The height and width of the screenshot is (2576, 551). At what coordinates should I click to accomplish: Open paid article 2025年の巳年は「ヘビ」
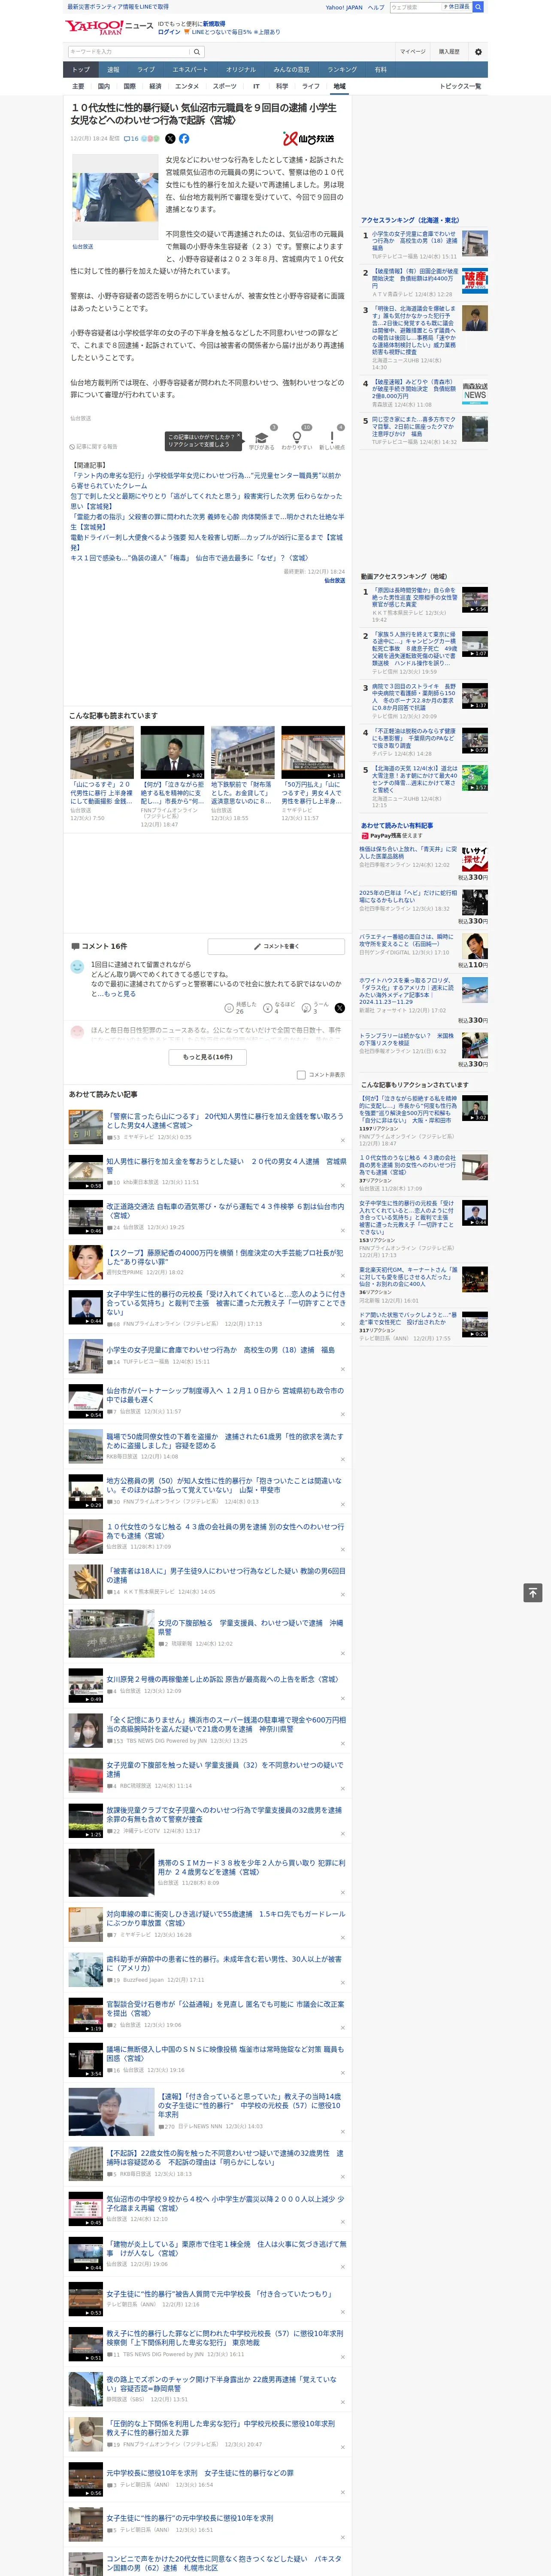[x=408, y=897]
